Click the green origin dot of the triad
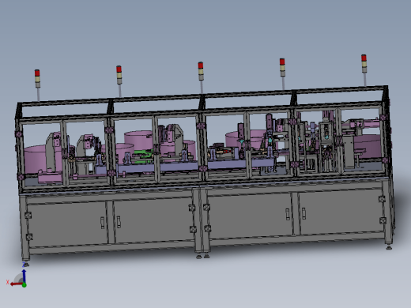The image size is (411, 308). [x=25, y=285]
